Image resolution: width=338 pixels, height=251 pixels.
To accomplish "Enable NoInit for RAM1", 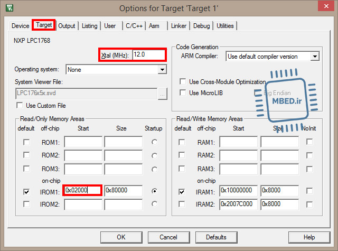I will click(x=309, y=142).
